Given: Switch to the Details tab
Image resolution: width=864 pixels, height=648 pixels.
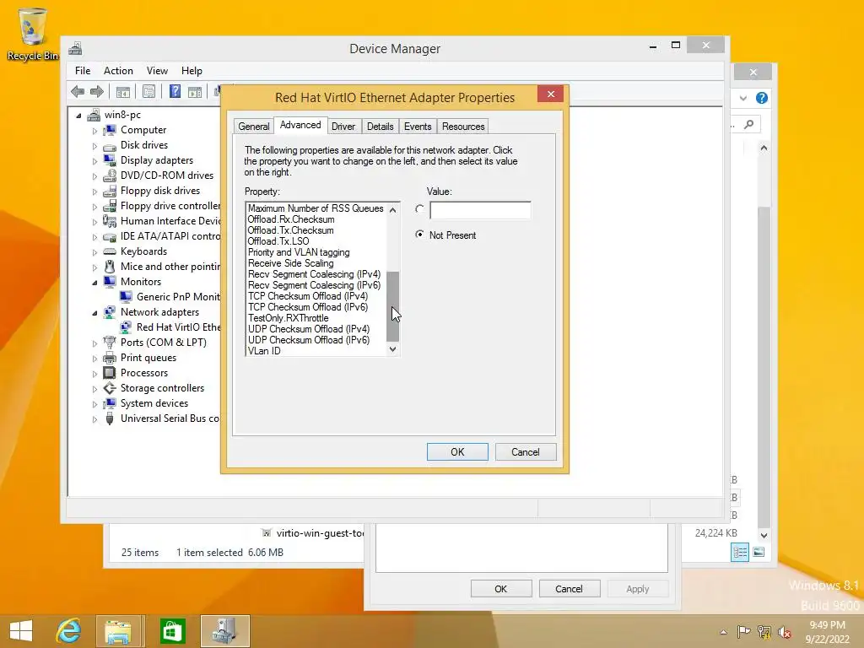Looking at the screenshot, I should pyautogui.click(x=381, y=127).
